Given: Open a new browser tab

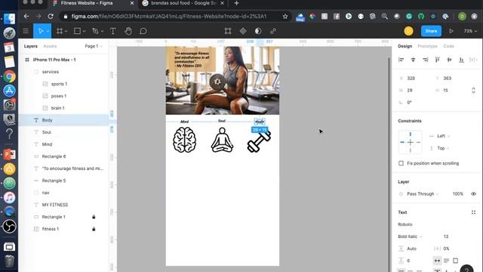Looking at the screenshot, I should tap(236, 3).
